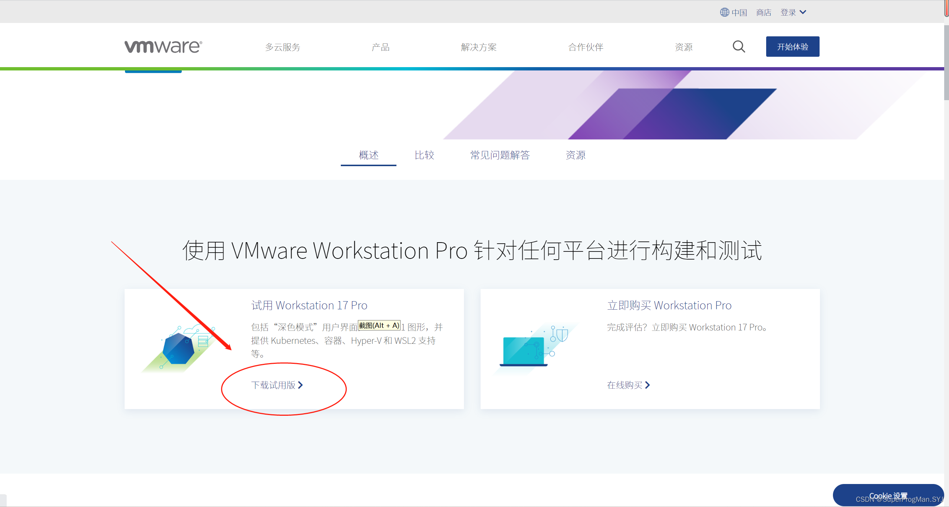949x507 pixels.
Task: Click the 开始体验 button
Action: tap(793, 47)
